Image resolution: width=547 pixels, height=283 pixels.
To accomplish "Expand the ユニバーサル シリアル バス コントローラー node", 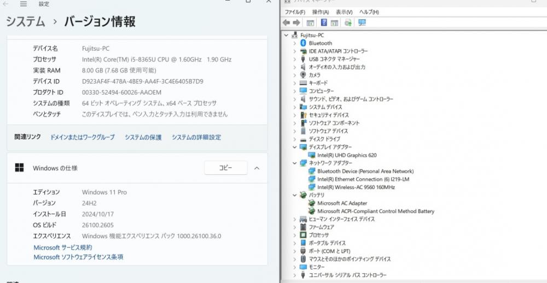I will click(295, 275).
